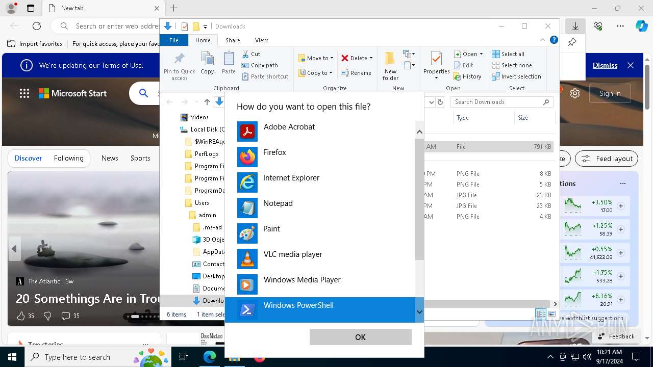Click the Search Downloads box
Screen dimensions: 653x367
(501, 102)
